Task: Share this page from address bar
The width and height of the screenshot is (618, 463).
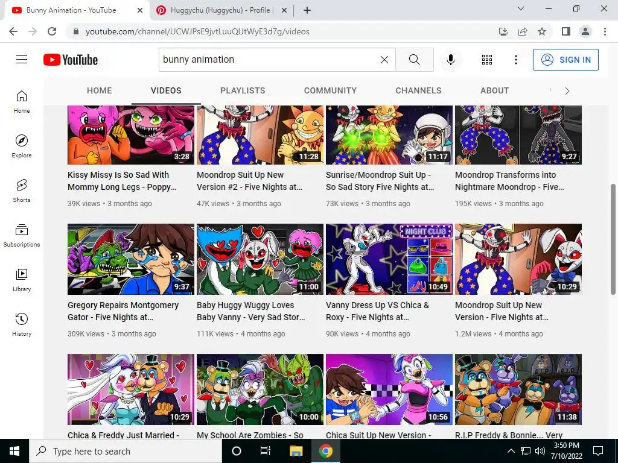Action: pyautogui.click(x=523, y=31)
